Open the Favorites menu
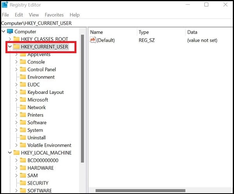 coord(54,15)
